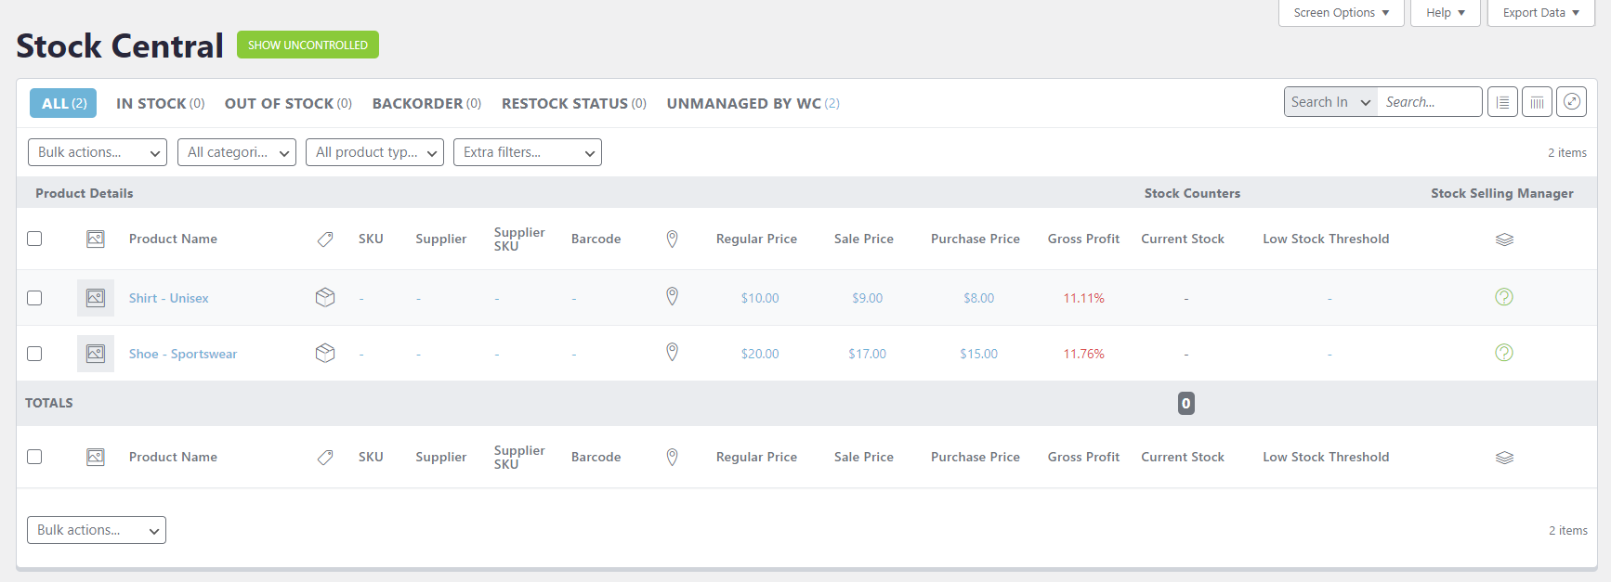Open the Extra filters dropdown

(527, 152)
